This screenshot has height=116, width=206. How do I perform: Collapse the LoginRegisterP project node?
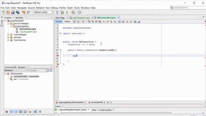(5, 21)
